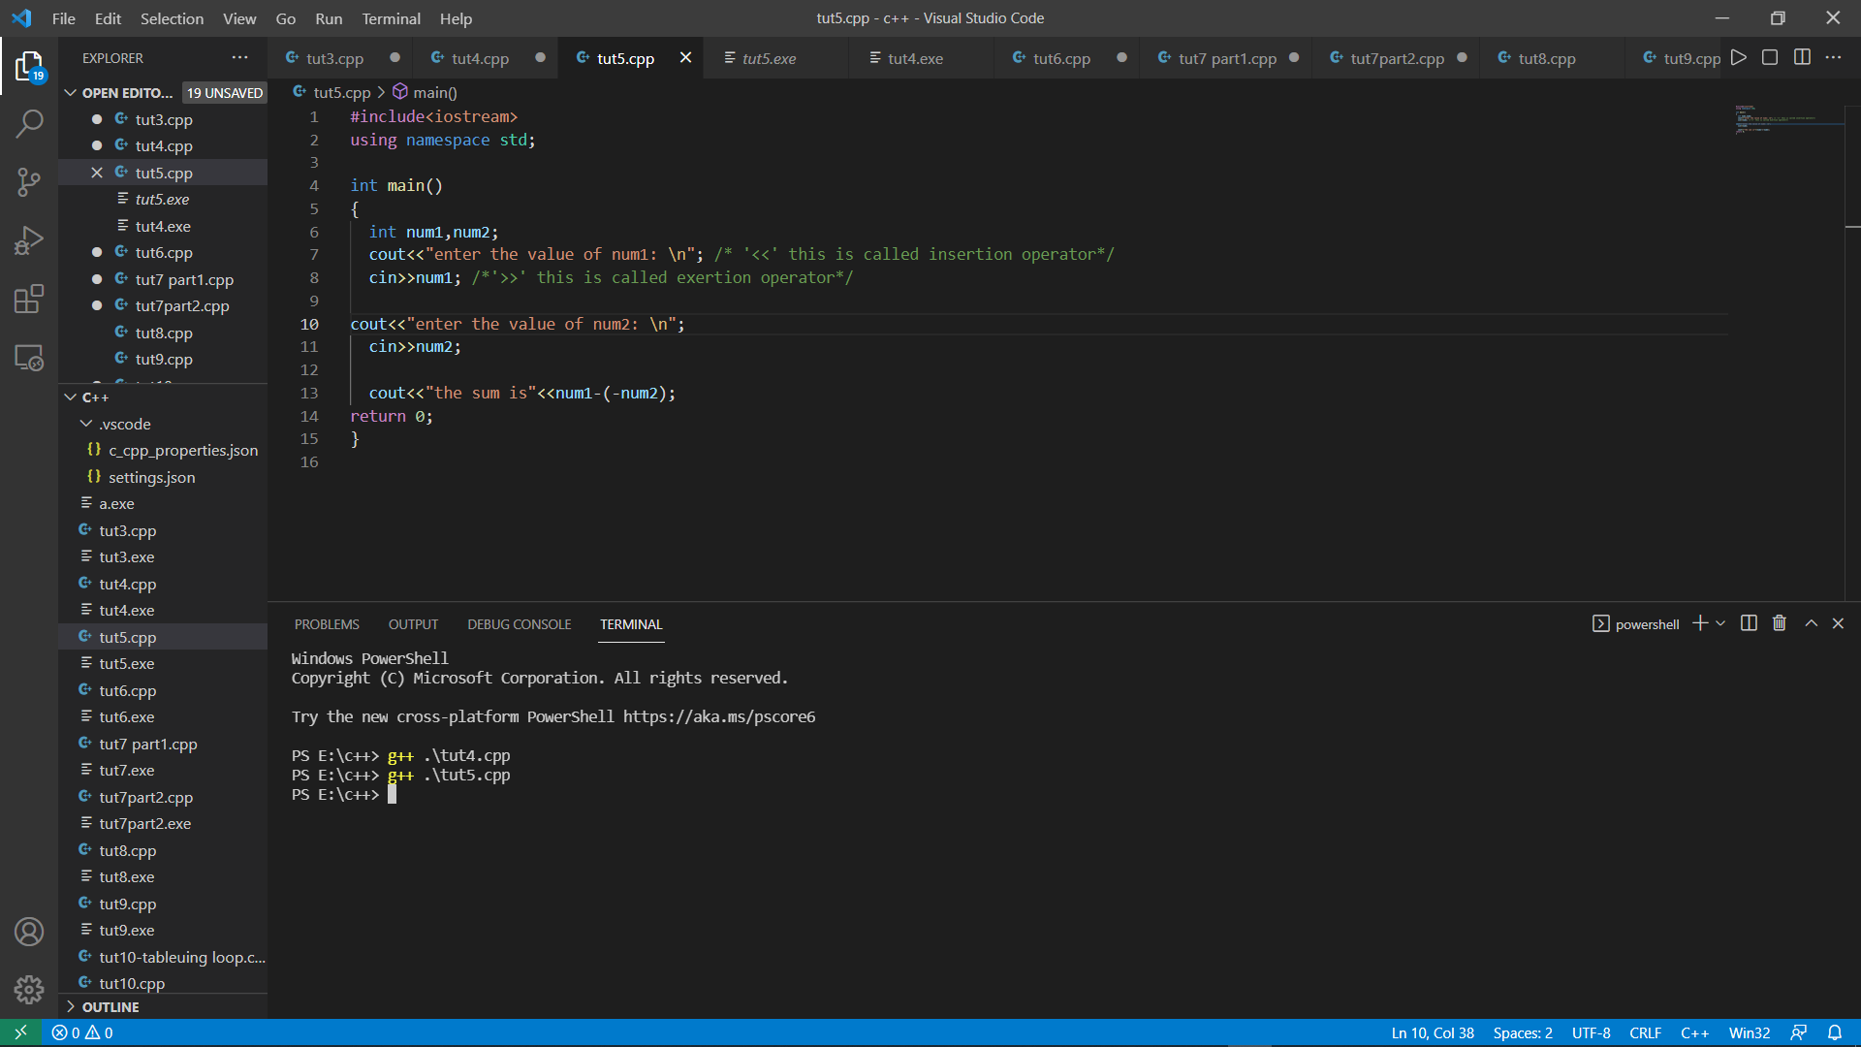Viewport: 1861px width, 1047px height.
Task: Change UTF-8 file encoding
Action: click(1591, 1032)
